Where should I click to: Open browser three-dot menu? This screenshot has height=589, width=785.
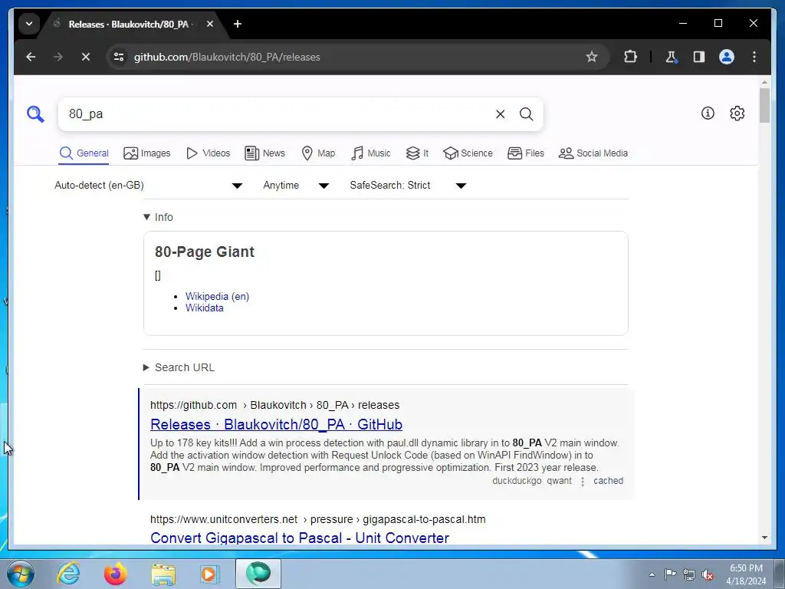[x=754, y=57]
